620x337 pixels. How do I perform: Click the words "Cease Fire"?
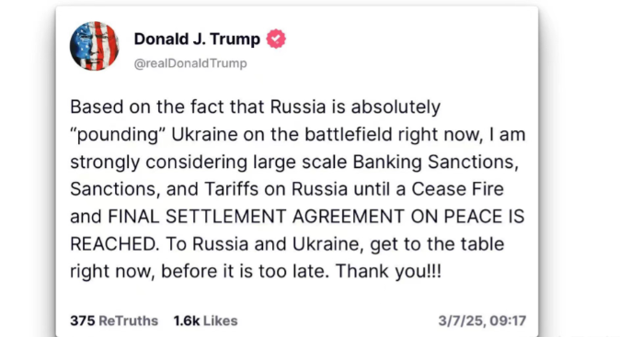coord(457,189)
